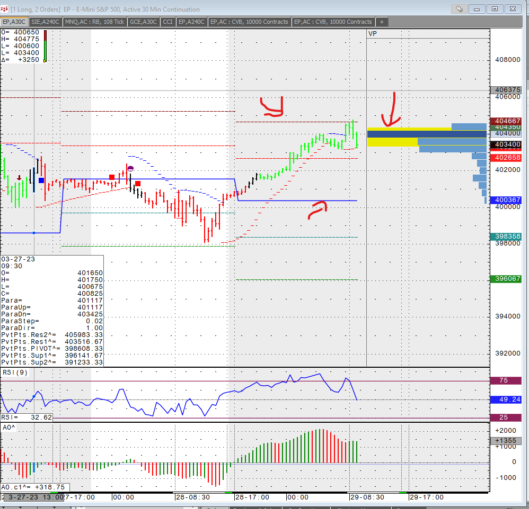Image resolution: width=529 pixels, height=509 pixels.
Task: Click the AO +1355 value label
Action: [506, 441]
